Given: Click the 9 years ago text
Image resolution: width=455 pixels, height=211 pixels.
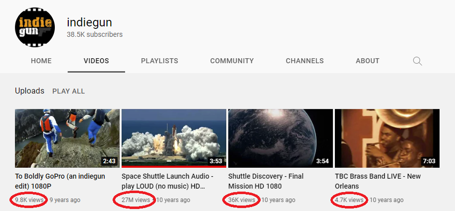Looking at the screenshot, I should [65, 200].
